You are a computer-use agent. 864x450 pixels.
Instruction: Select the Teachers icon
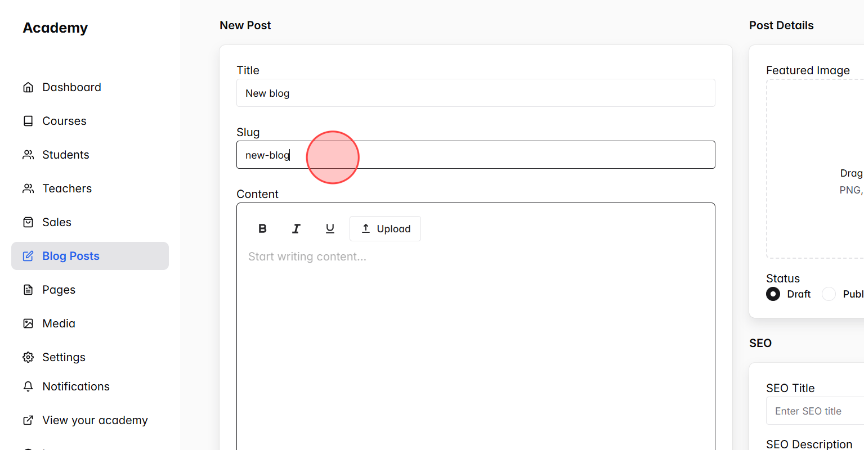pyautogui.click(x=28, y=188)
